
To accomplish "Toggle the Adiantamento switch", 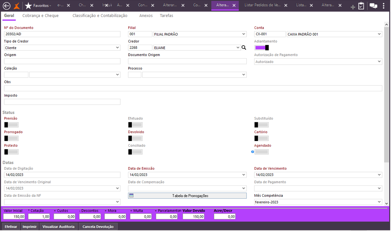I will point(262,48).
